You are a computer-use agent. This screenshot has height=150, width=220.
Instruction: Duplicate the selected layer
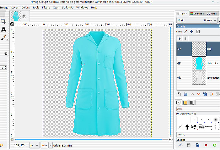click(205, 94)
